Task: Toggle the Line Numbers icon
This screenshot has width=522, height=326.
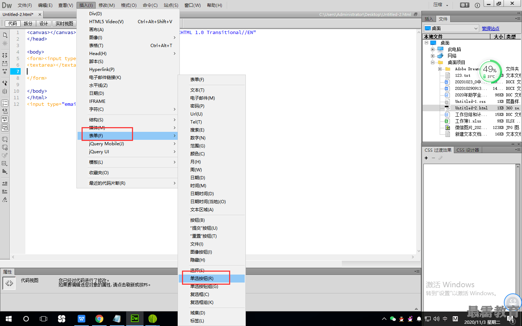Action: [5, 103]
